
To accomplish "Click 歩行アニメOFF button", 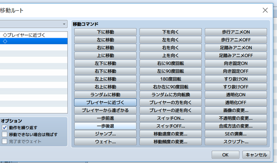I will 235,40.
